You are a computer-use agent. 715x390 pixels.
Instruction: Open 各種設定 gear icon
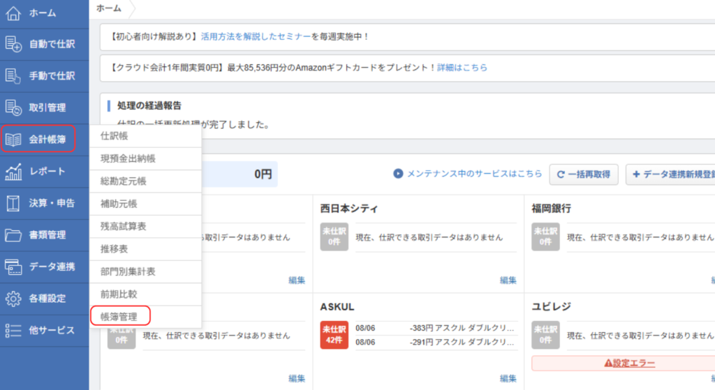(13, 299)
